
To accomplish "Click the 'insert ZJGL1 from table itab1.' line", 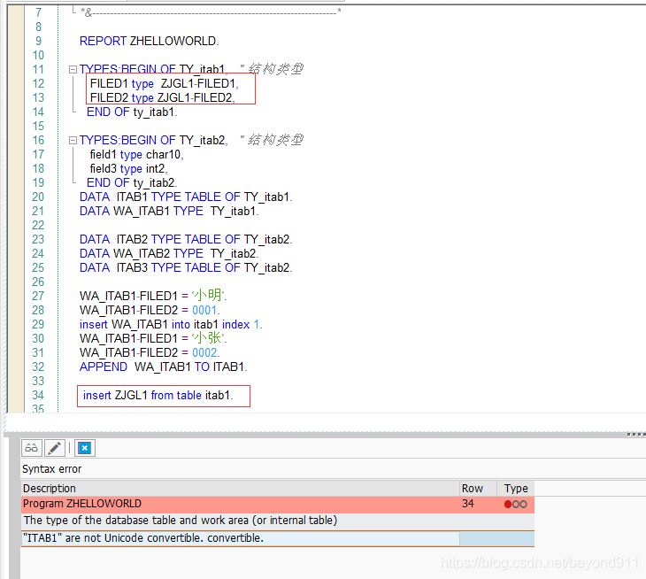I will pyautogui.click(x=158, y=395).
